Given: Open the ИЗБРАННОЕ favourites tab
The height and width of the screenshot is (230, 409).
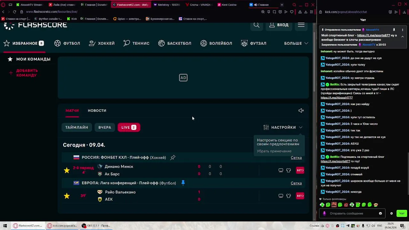Looking at the screenshot, I should click(x=23, y=43).
